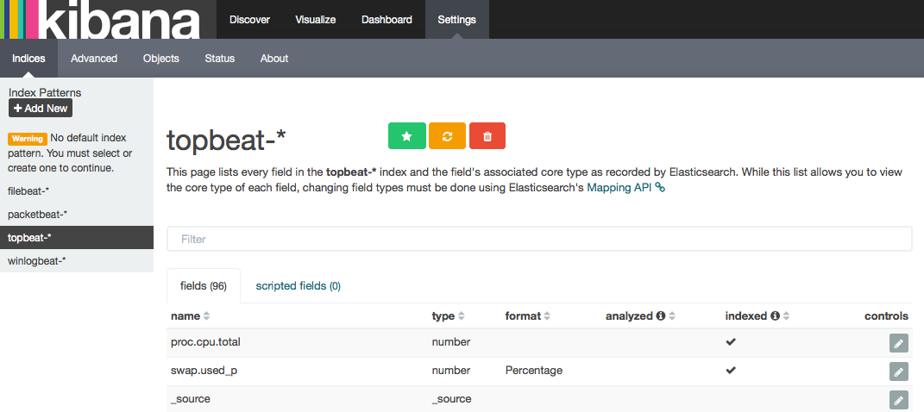Open the scripted fields tab
924x412 pixels.
[x=298, y=286]
